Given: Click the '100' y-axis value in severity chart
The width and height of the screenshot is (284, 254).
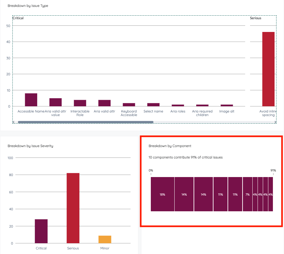Looking at the screenshot, I should (10, 158).
